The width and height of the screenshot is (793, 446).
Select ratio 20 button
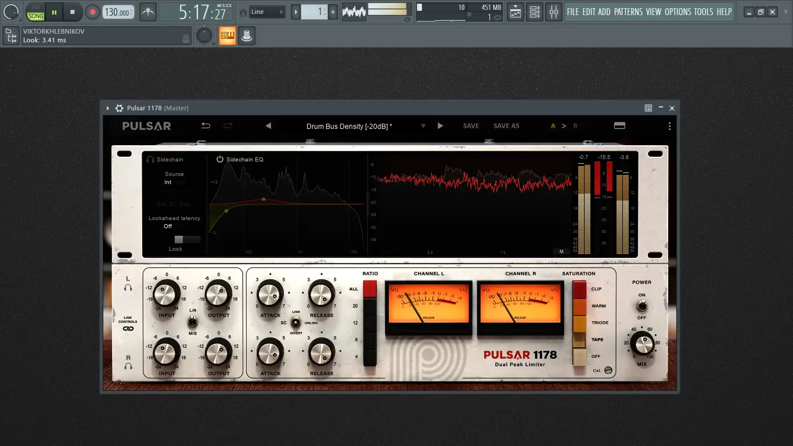[370, 306]
